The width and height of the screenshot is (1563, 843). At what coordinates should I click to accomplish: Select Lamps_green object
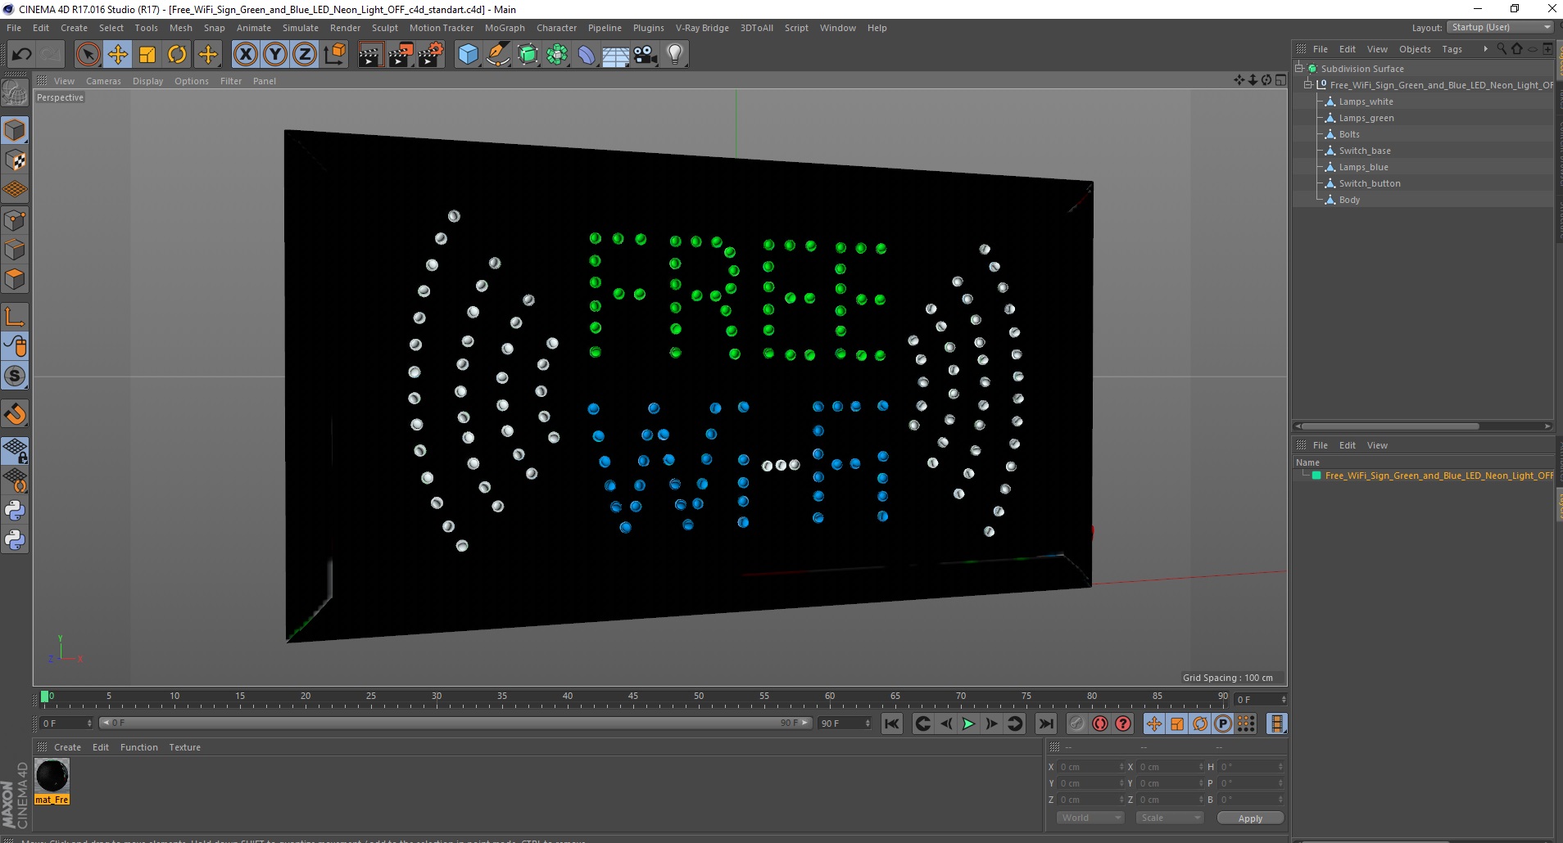coord(1366,118)
